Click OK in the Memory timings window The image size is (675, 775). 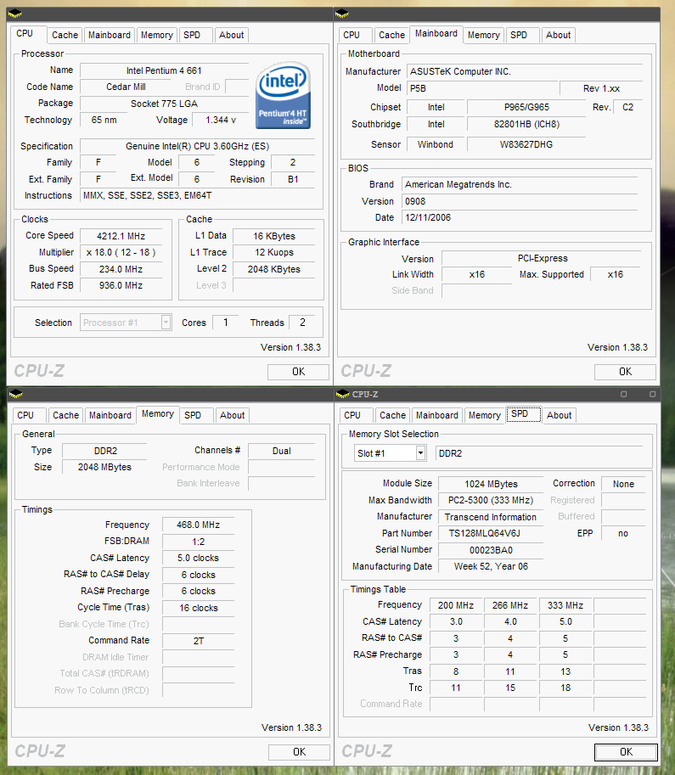[x=299, y=751]
